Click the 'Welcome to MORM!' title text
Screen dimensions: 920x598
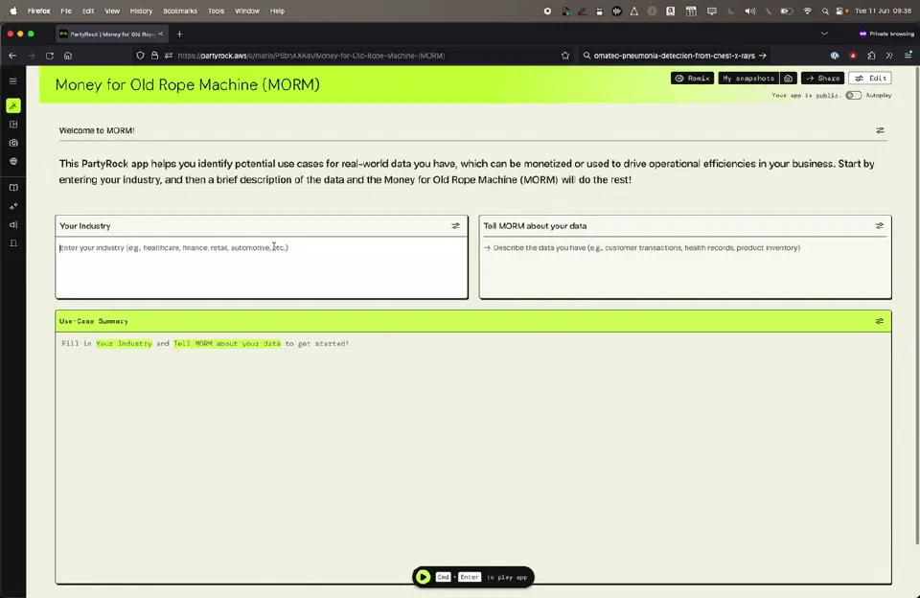pos(97,130)
